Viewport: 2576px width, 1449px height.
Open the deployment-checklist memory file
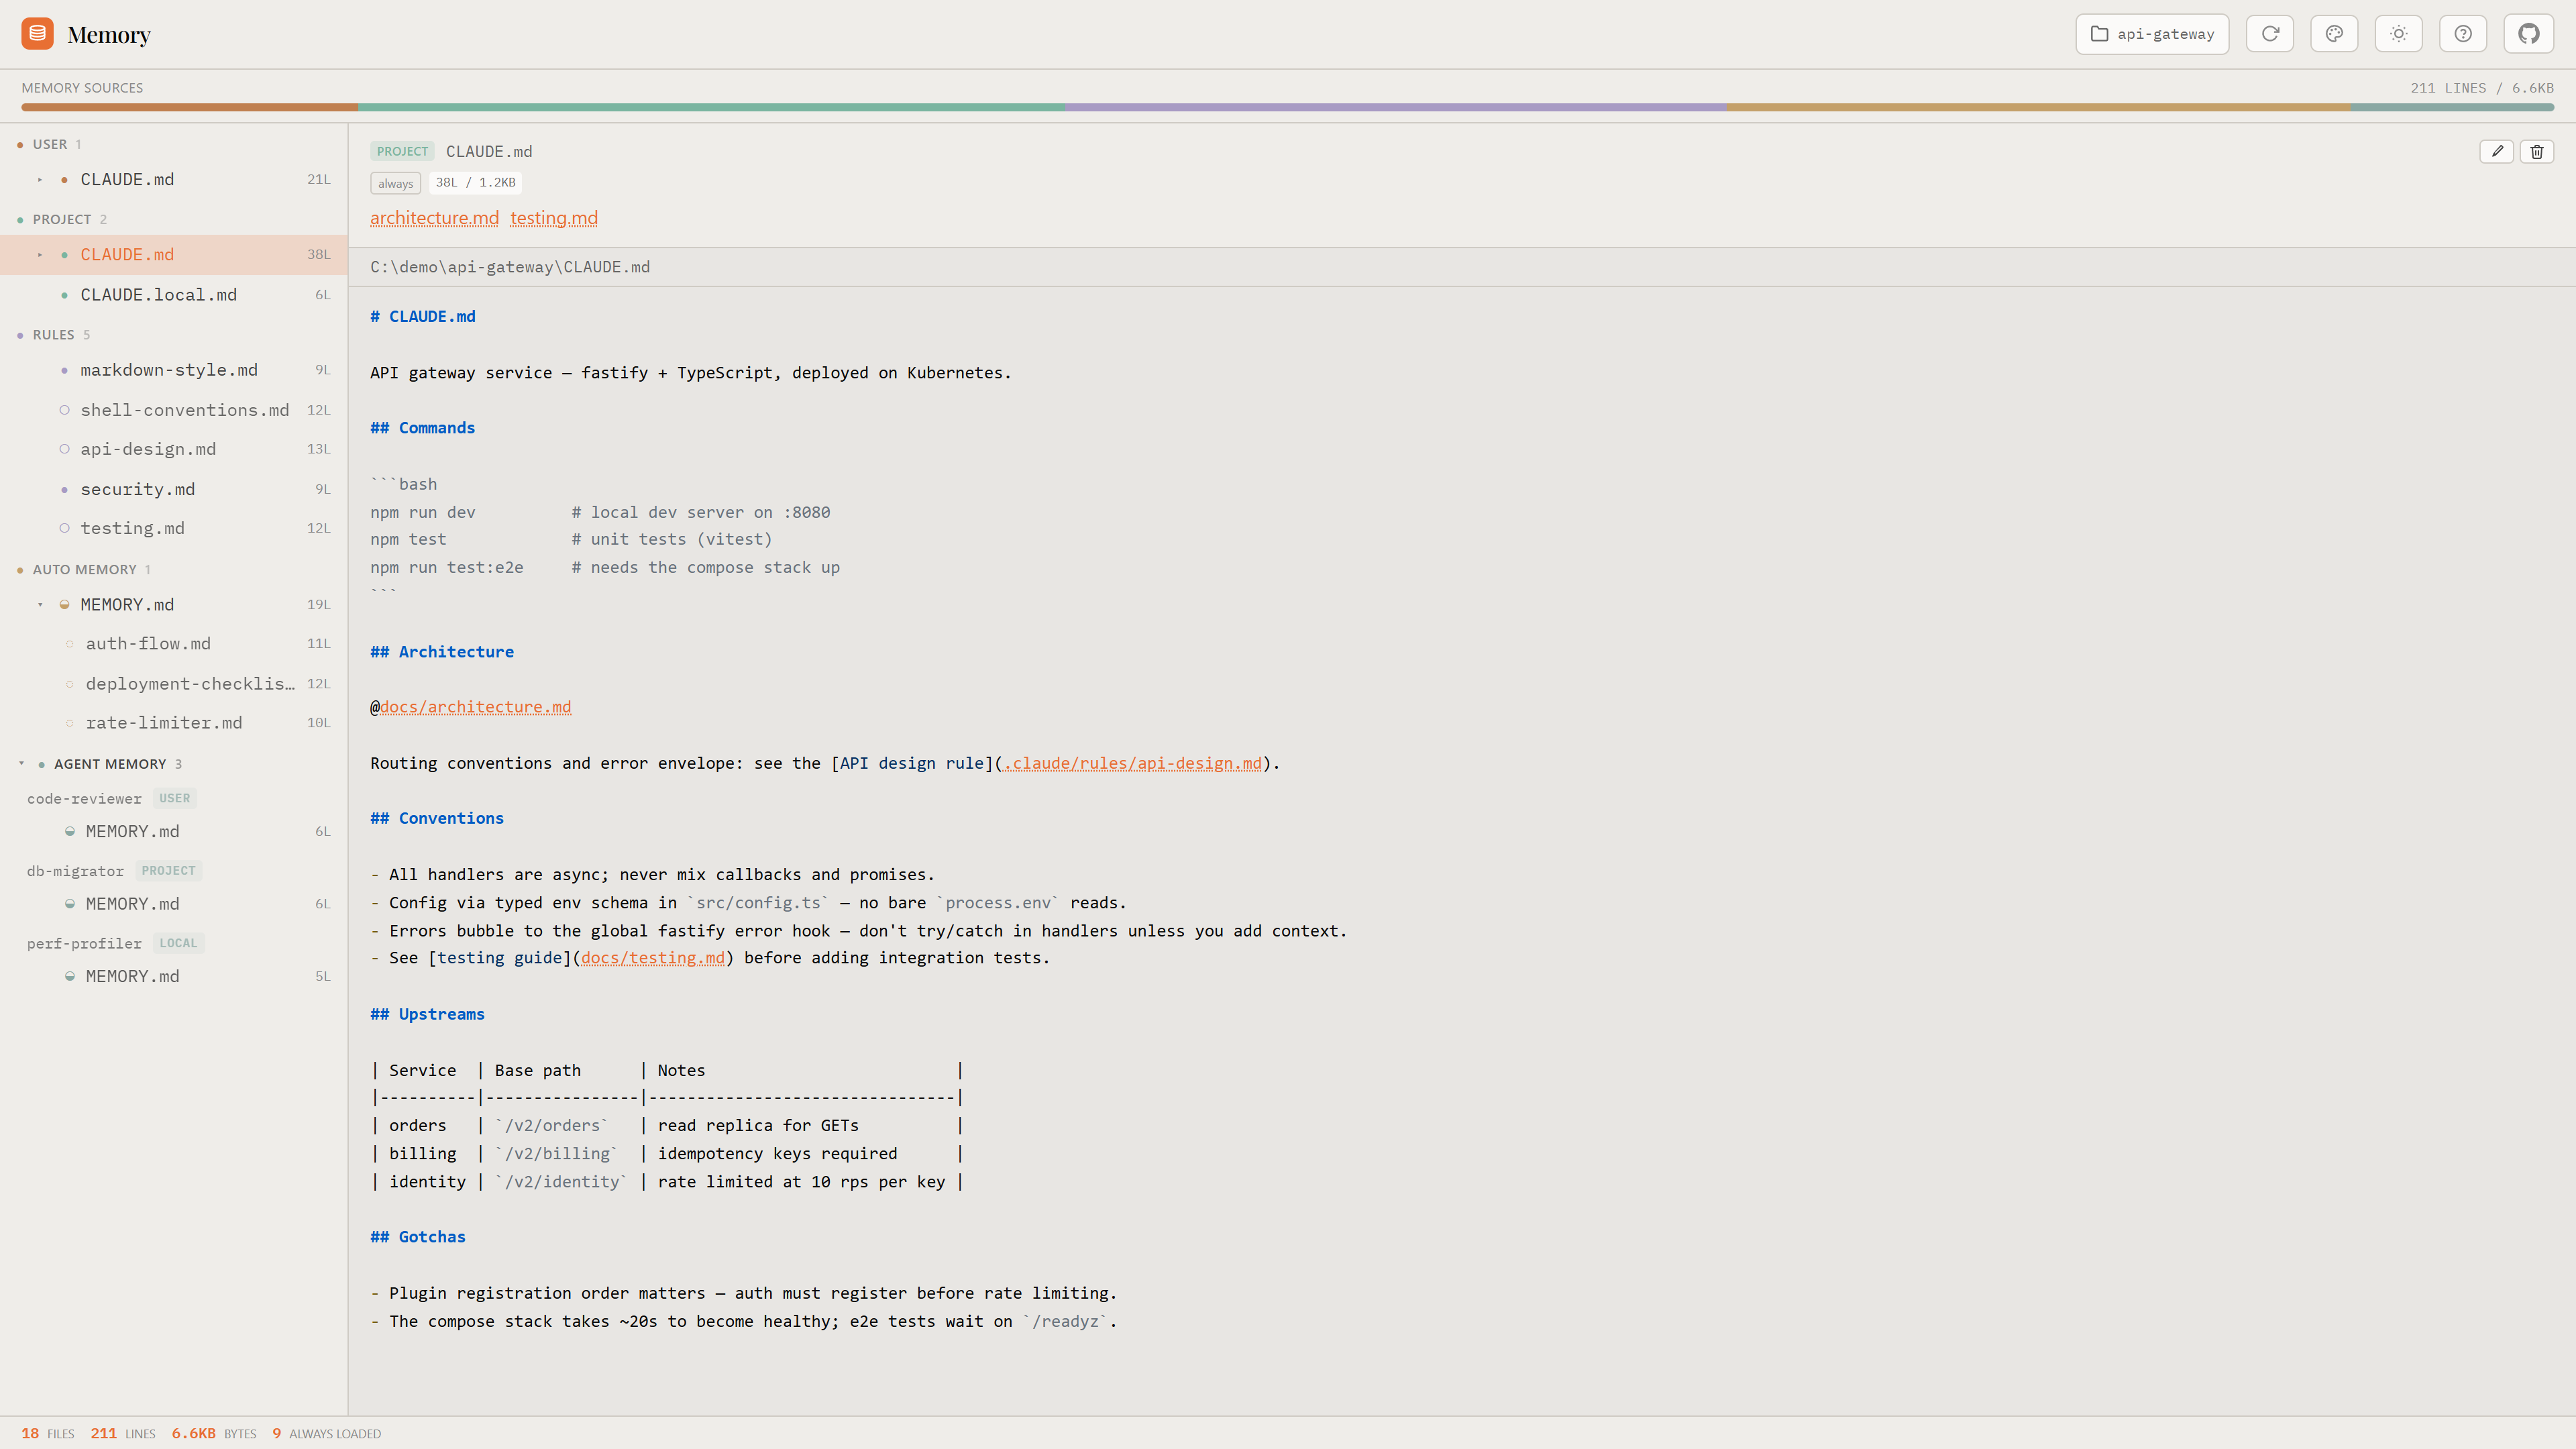click(x=174, y=684)
